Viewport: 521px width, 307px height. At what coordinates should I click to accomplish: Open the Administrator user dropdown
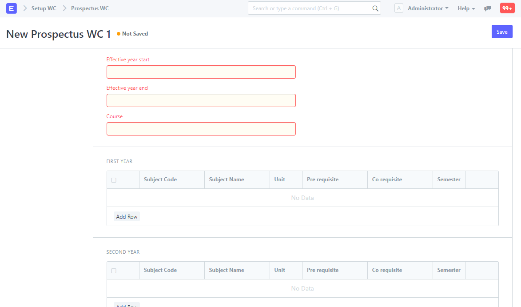(428, 8)
